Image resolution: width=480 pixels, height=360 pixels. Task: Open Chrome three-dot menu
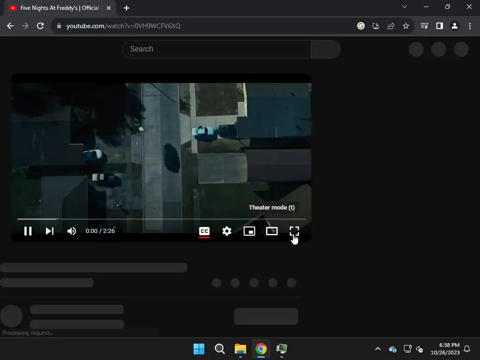click(x=470, y=26)
